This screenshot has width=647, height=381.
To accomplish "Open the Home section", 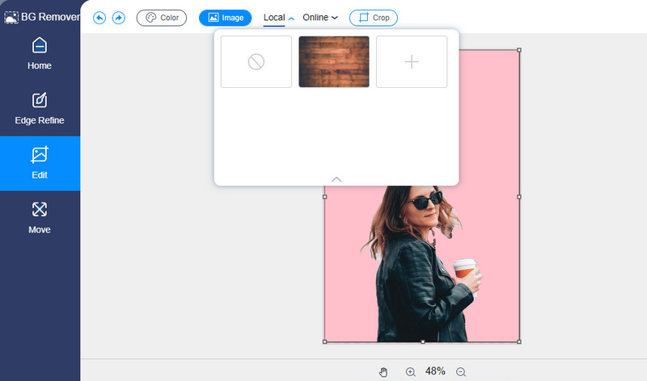I will [40, 54].
